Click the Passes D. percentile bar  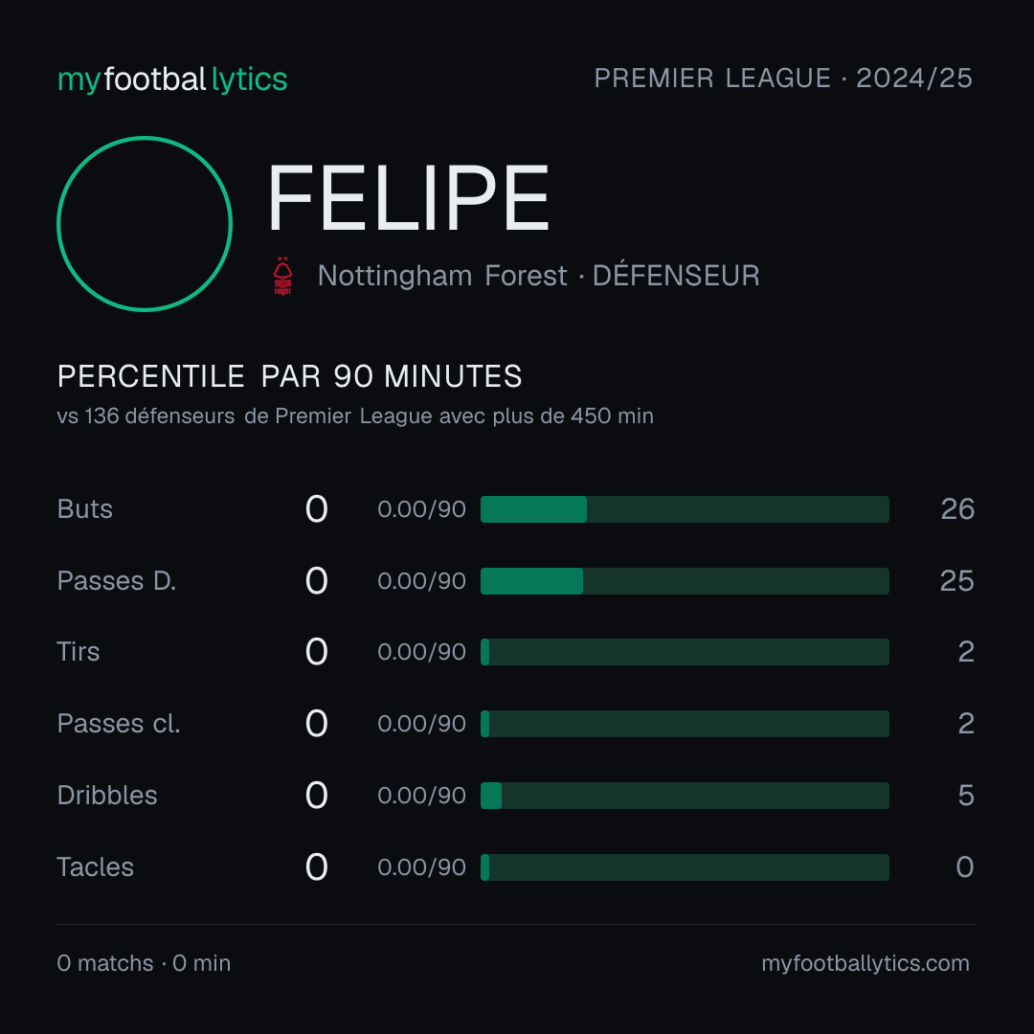pyautogui.click(x=685, y=581)
